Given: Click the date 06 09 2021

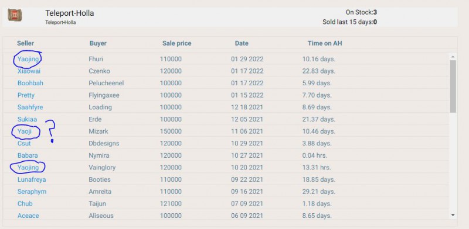Looking at the screenshot, I should click(x=247, y=216).
